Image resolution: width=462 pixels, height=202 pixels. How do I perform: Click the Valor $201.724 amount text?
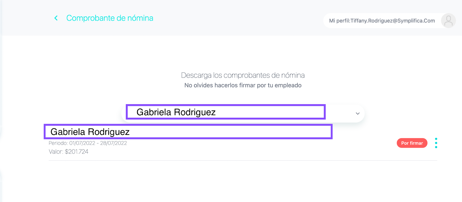point(68,152)
